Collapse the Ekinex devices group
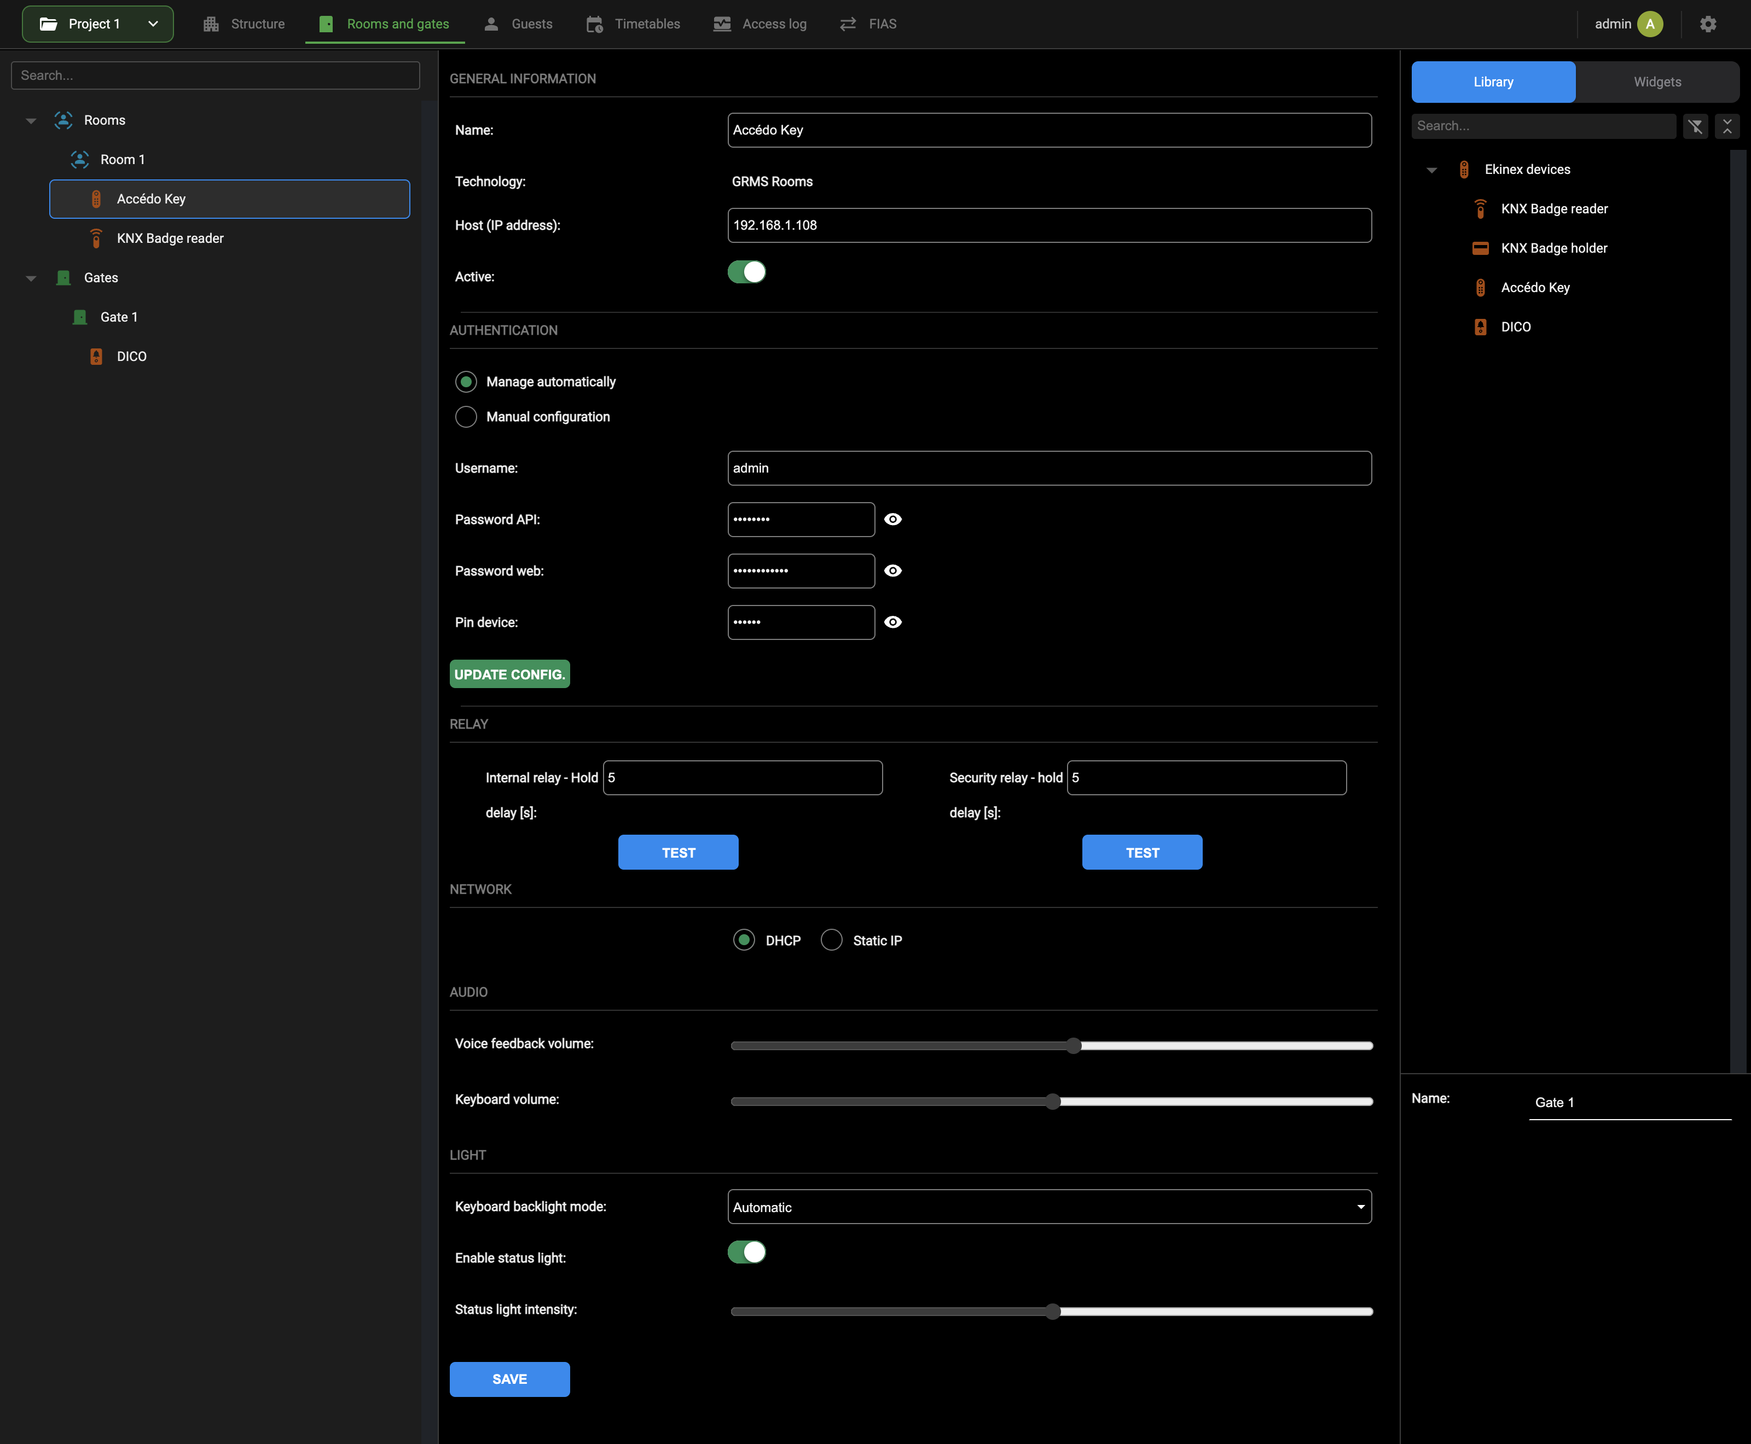1751x1444 pixels. point(1431,171)
